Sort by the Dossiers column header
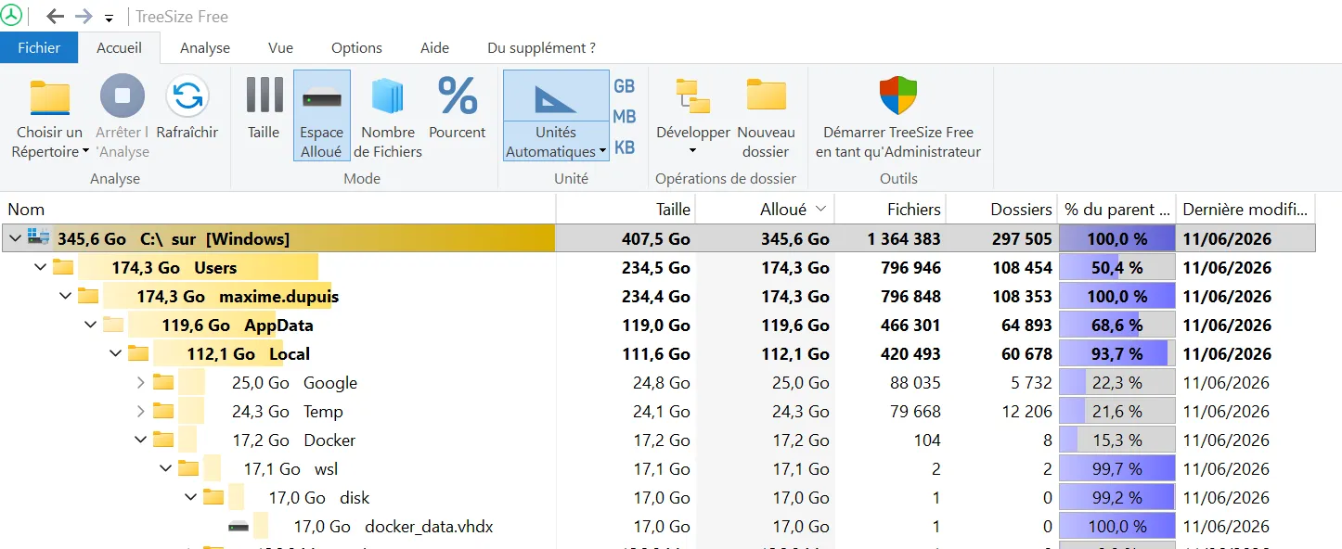Viewport: 1342px width, 549px height. (x=1001, y=210)
